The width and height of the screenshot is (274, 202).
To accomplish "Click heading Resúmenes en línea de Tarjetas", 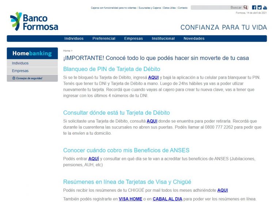I will click(127, 182).
